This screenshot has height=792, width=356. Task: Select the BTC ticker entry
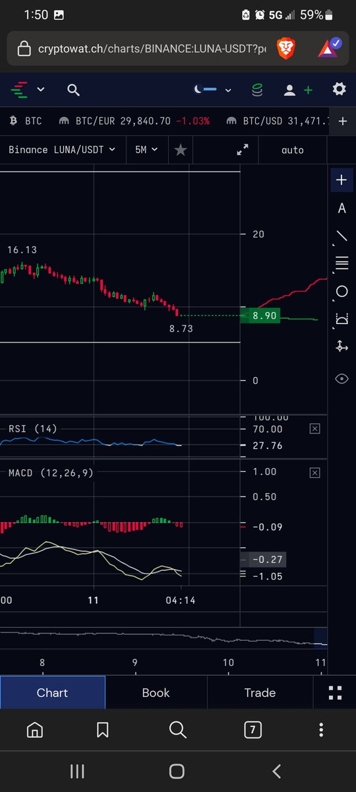tap(26, 121)
